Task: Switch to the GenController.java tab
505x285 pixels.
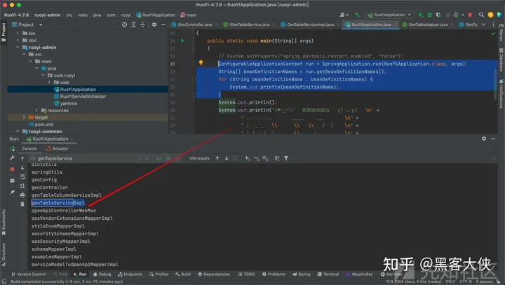Action: point(194,25)
